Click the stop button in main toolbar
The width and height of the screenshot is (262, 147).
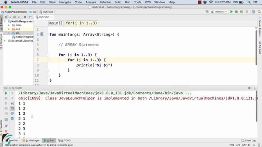point(247,12)
